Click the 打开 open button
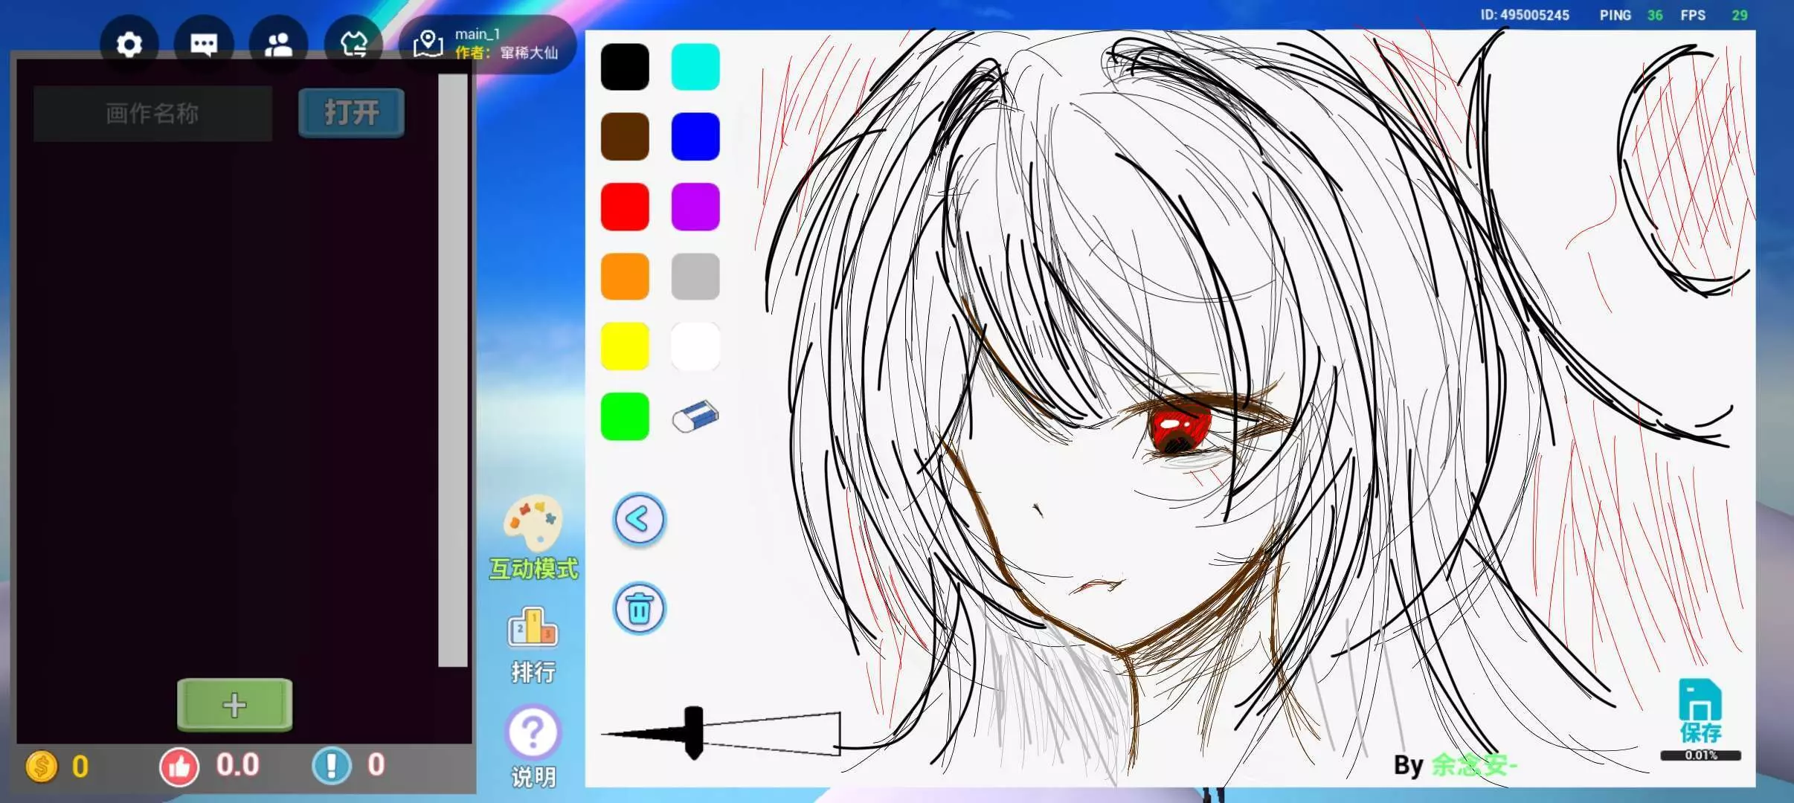 click(x=351, y=113)
